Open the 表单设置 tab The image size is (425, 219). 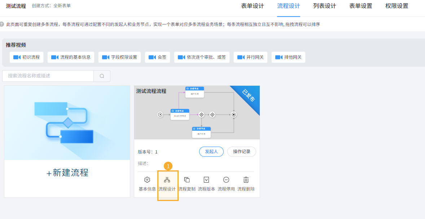pos(361,6)
